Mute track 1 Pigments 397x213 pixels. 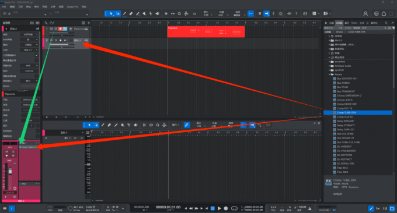51,29
